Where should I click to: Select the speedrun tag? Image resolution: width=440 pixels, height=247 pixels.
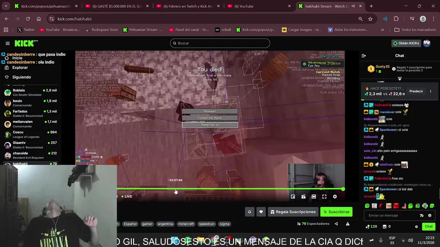pos(207,224)
